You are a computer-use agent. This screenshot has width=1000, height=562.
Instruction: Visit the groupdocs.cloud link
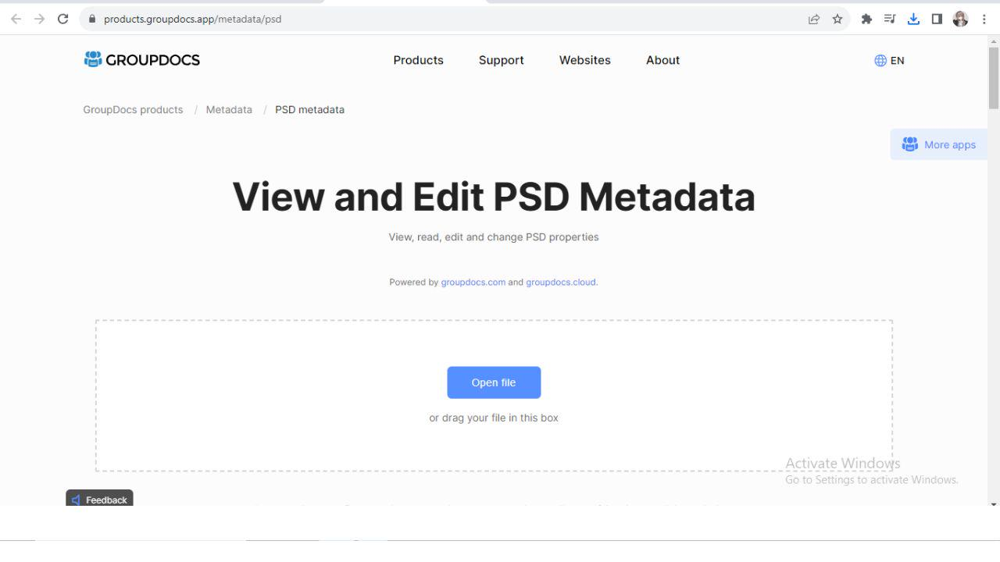pos(561,283)
